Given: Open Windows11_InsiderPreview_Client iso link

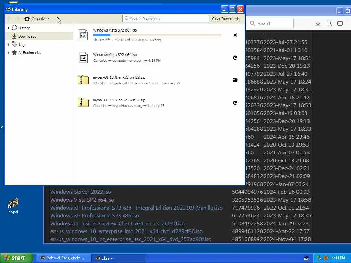Looking at the screenshot, I should coord(118,223).
